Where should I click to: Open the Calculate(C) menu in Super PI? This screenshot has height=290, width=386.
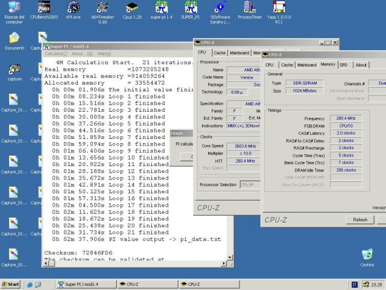pos(56,54)
